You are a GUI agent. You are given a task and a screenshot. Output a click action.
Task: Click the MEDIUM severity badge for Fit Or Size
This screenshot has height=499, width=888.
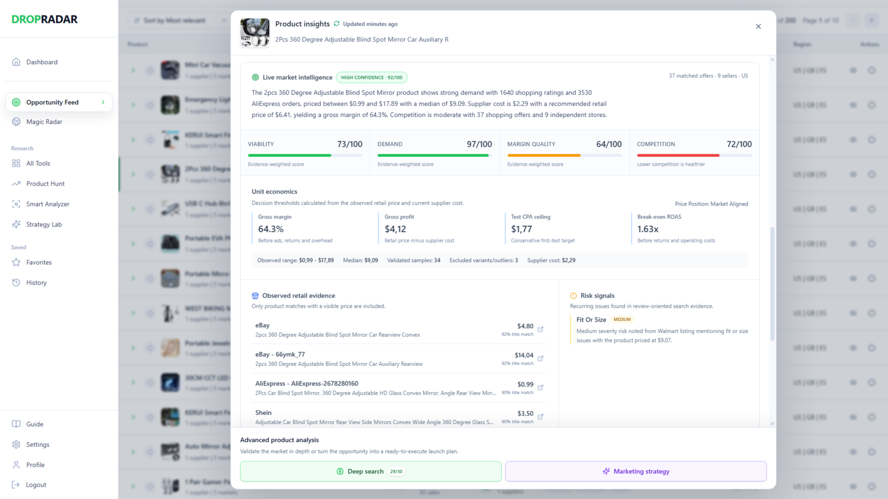click(622, 320)
